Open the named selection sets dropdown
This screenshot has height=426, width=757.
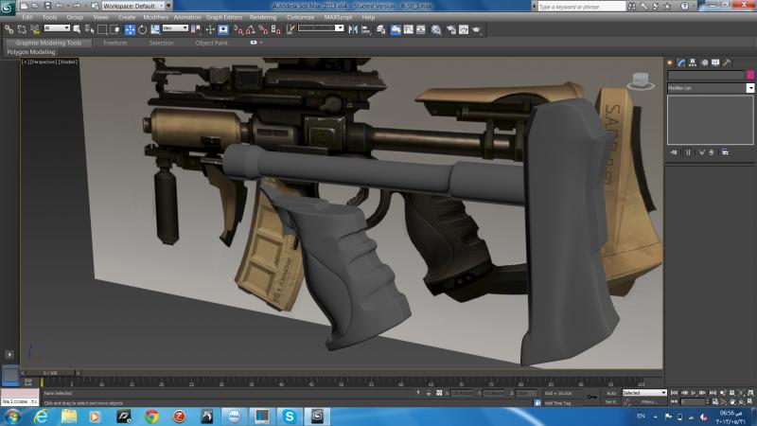pos(321,28)
